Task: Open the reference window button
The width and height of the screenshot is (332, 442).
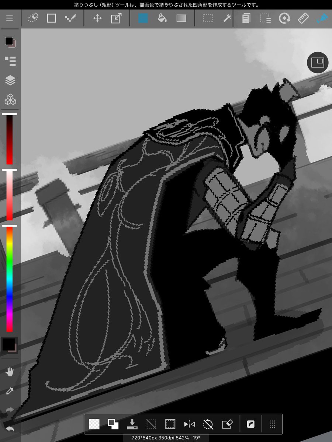Action: [x=317, y=62]
